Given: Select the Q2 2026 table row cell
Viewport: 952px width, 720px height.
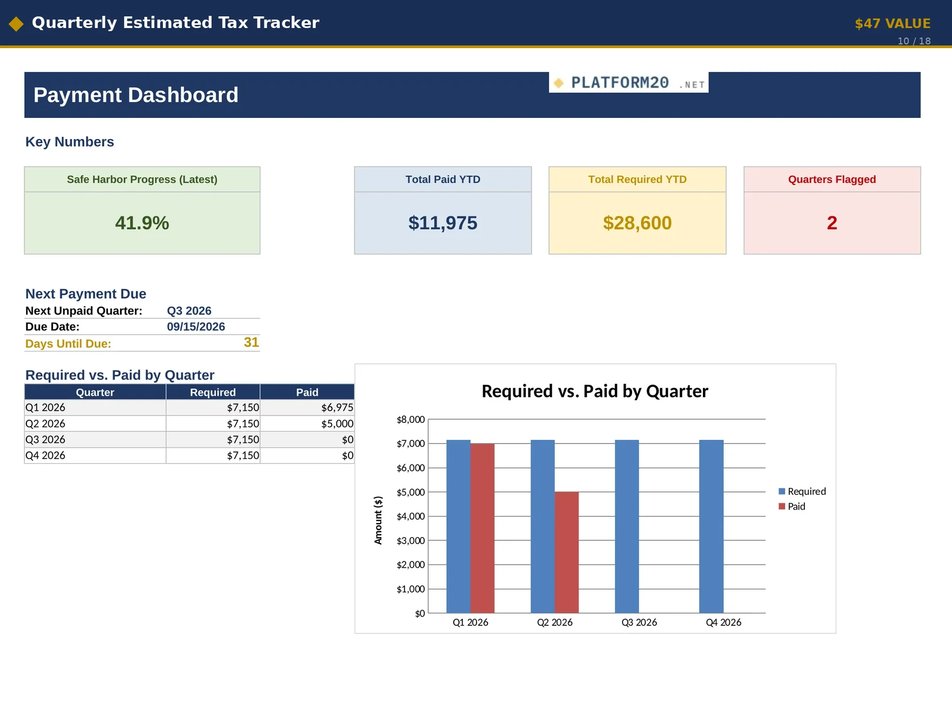Looking at the screenshot, I should click(x=95, y=424).
